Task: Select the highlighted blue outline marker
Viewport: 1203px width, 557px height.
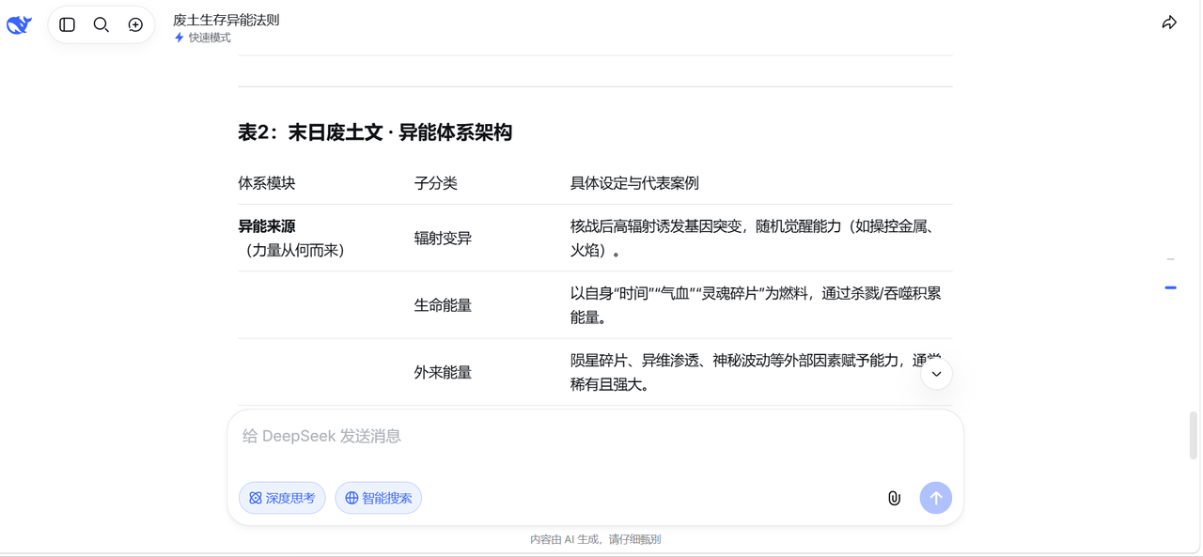Action: coord(1170,287)
